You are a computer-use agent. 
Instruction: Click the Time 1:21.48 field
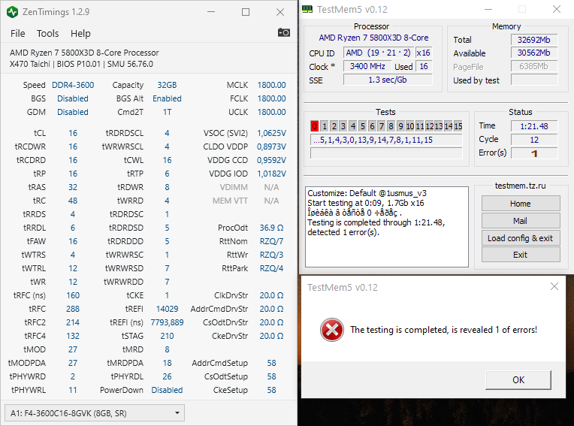click(x=534, y=126)
